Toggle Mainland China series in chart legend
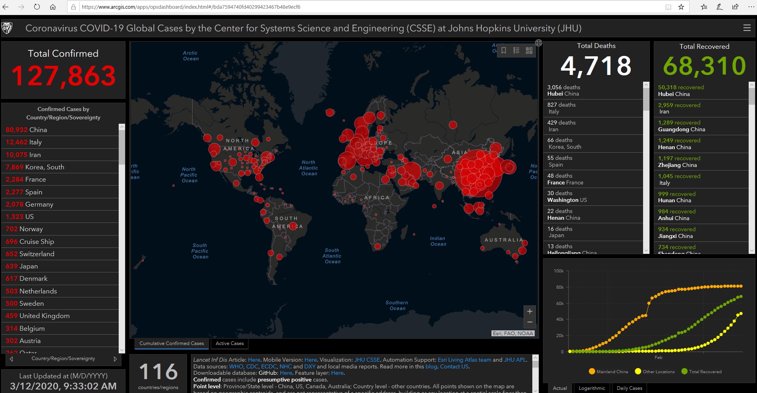Viewport: 757px width, 393px height. [x=609, y=372]
